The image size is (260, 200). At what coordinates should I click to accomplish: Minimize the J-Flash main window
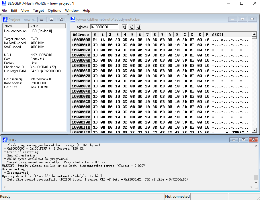229,3
